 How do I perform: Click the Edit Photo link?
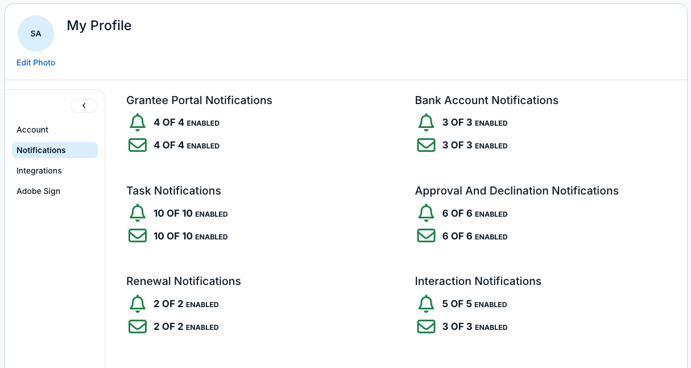point(36,63)
